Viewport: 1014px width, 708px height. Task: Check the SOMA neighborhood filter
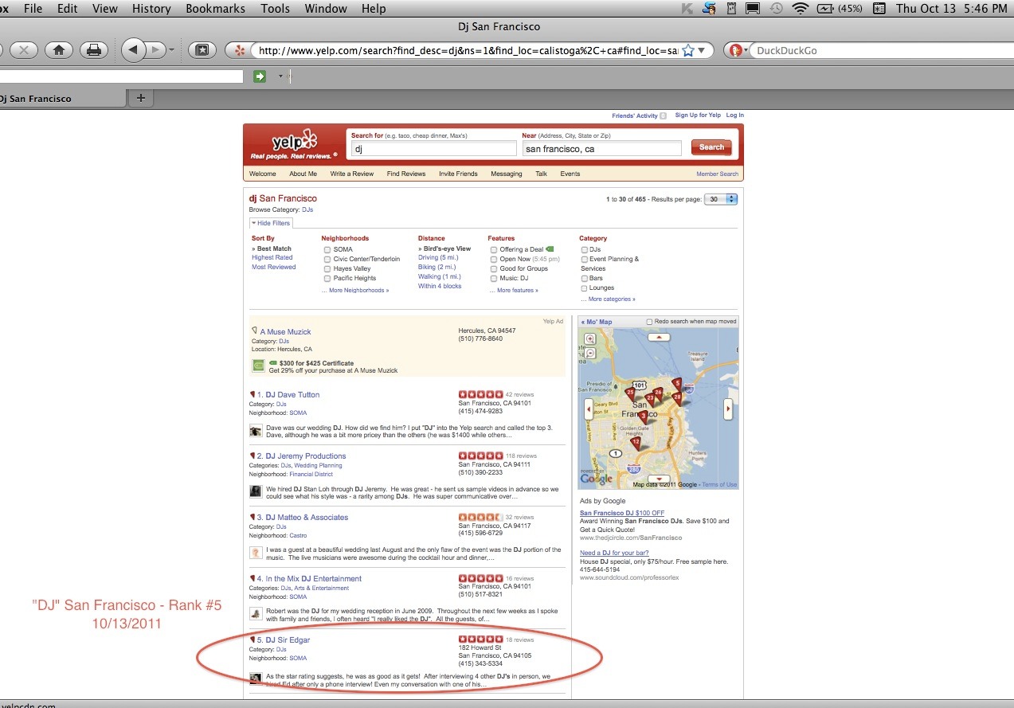[327, 249]
